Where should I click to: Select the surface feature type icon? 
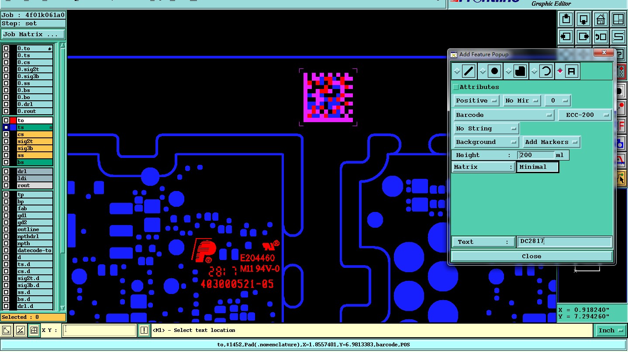pyautogui.click(x=520, y=71)
